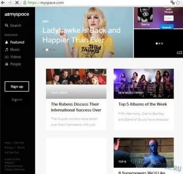
Task: Click the NEW MUSIC FRIDAY label
Action: pyautogui.click(x=131, y=93)
